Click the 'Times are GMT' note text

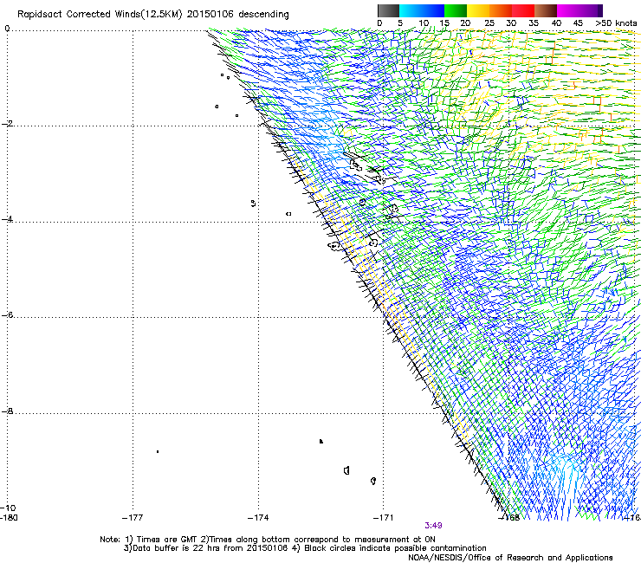[165, 540]
